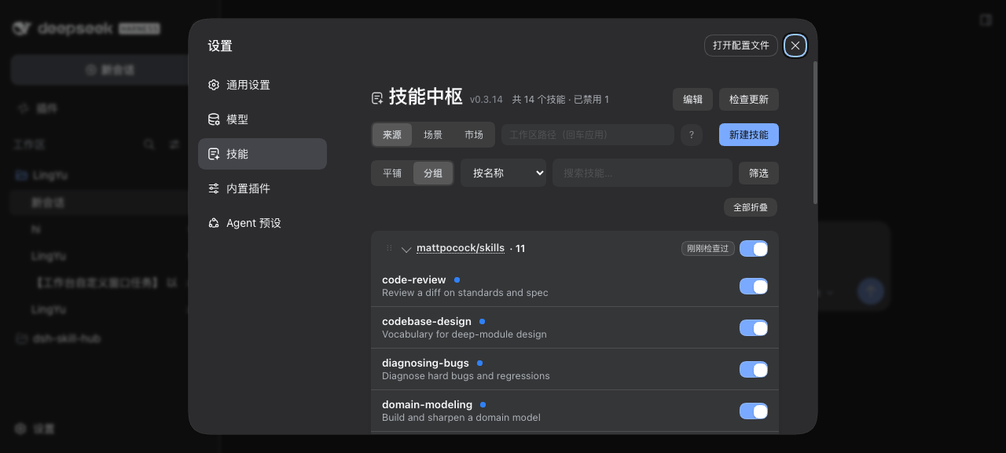Screen dimensions: 1006x453
Task: Collapse the mattpocock/skills group chevron
Action: (x=406, y=250)
